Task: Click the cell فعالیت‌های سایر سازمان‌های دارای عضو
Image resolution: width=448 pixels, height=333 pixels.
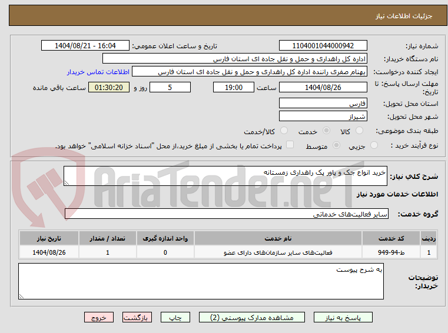Action: click(278, 252)
